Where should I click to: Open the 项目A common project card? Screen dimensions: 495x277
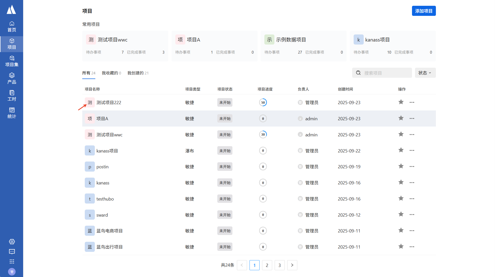point(214,46)
